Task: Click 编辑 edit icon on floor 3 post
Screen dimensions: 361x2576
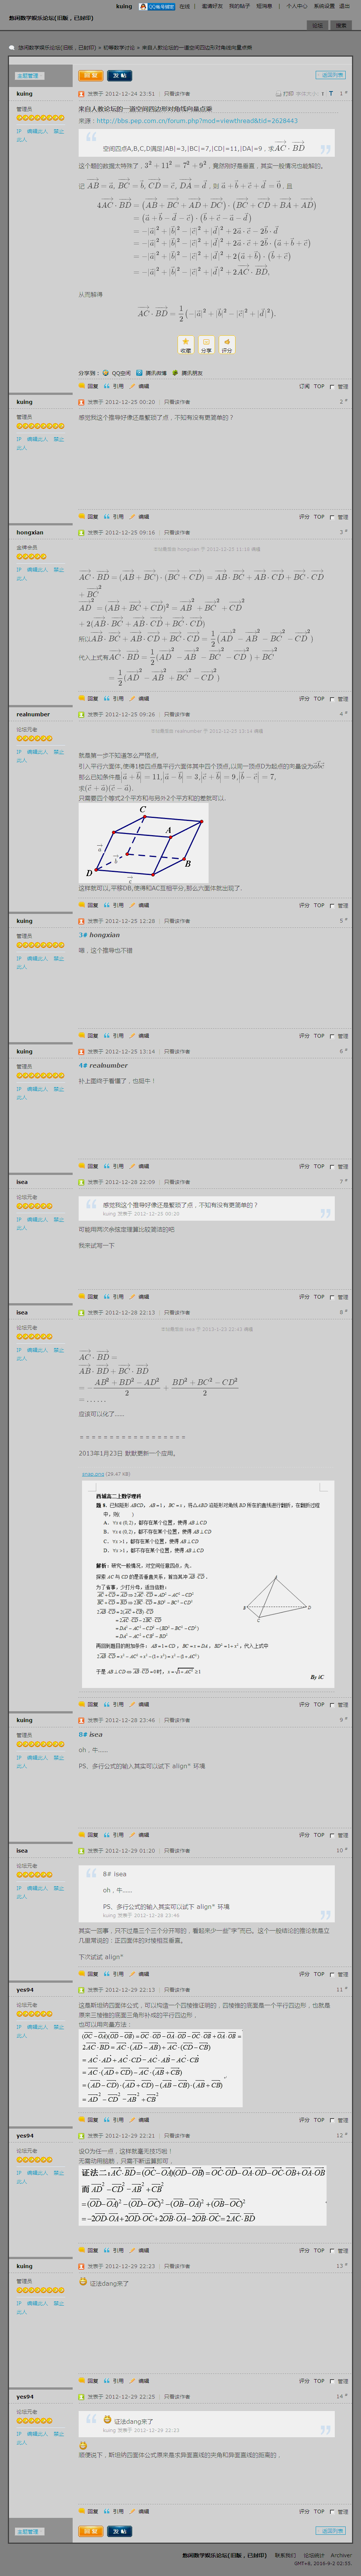Action: 139,699
